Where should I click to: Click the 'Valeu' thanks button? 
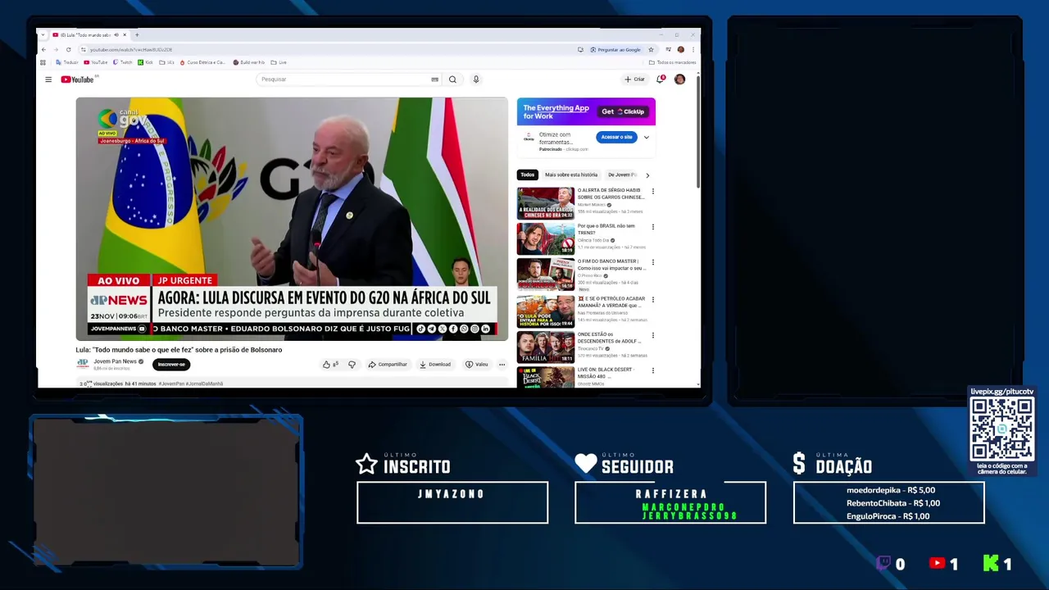(x=477, y=365)
